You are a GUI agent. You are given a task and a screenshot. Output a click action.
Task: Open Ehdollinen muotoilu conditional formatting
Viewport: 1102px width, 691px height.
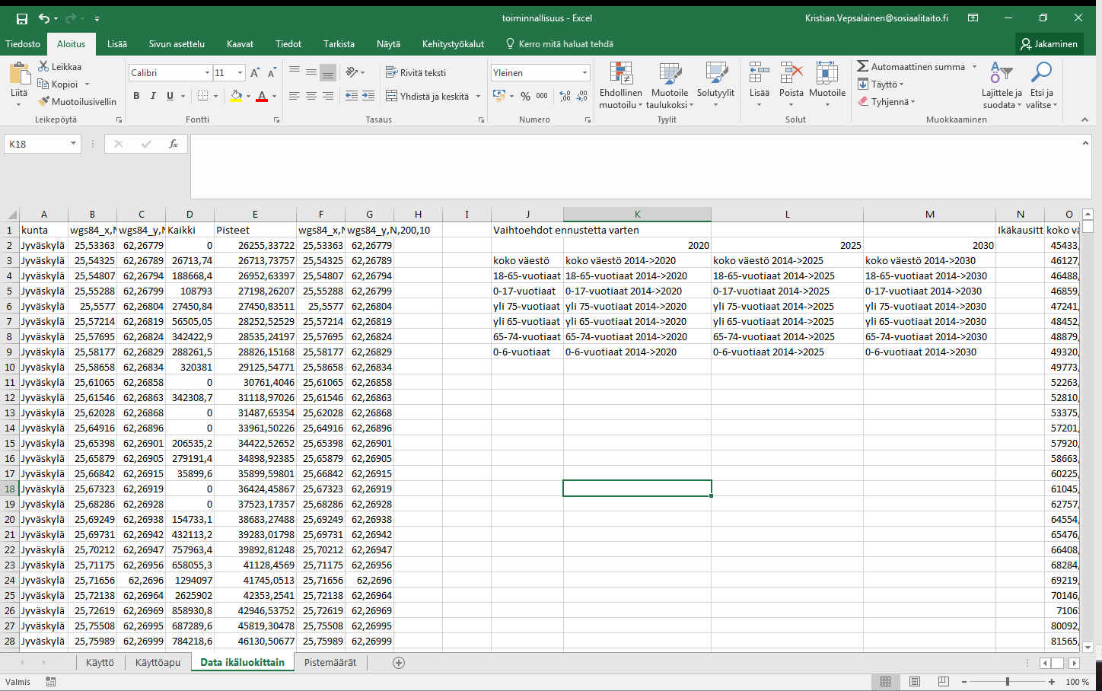coord(621,85)
